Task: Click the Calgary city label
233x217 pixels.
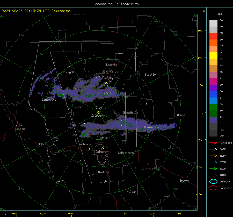Action: [101, 152]
